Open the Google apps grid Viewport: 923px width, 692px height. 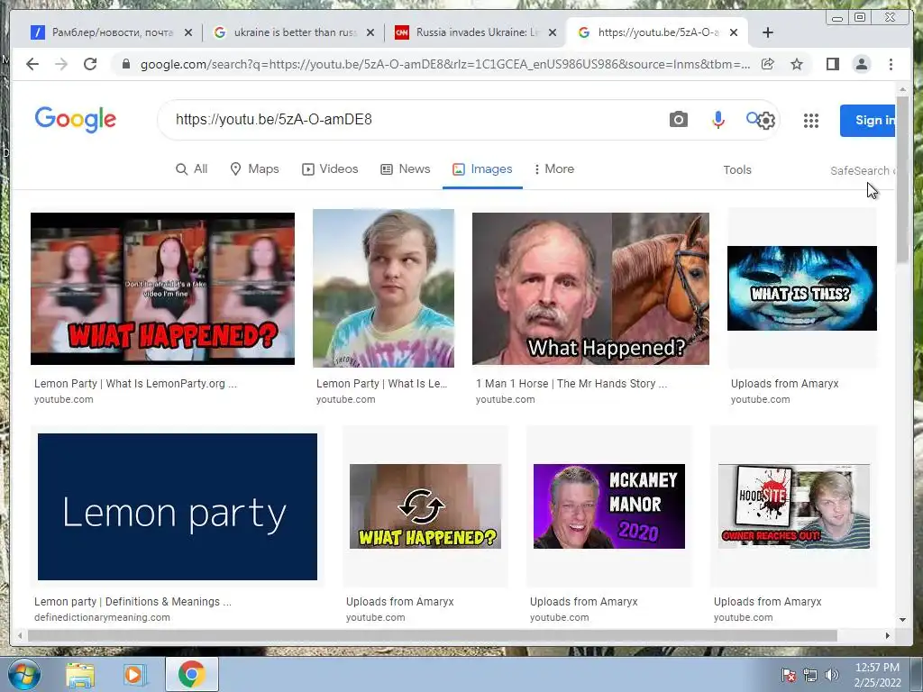(811, 121)
